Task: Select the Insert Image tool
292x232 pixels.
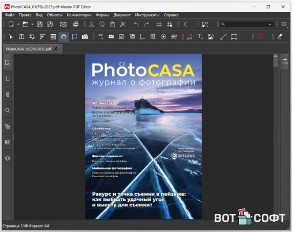Action: [211, 37]
